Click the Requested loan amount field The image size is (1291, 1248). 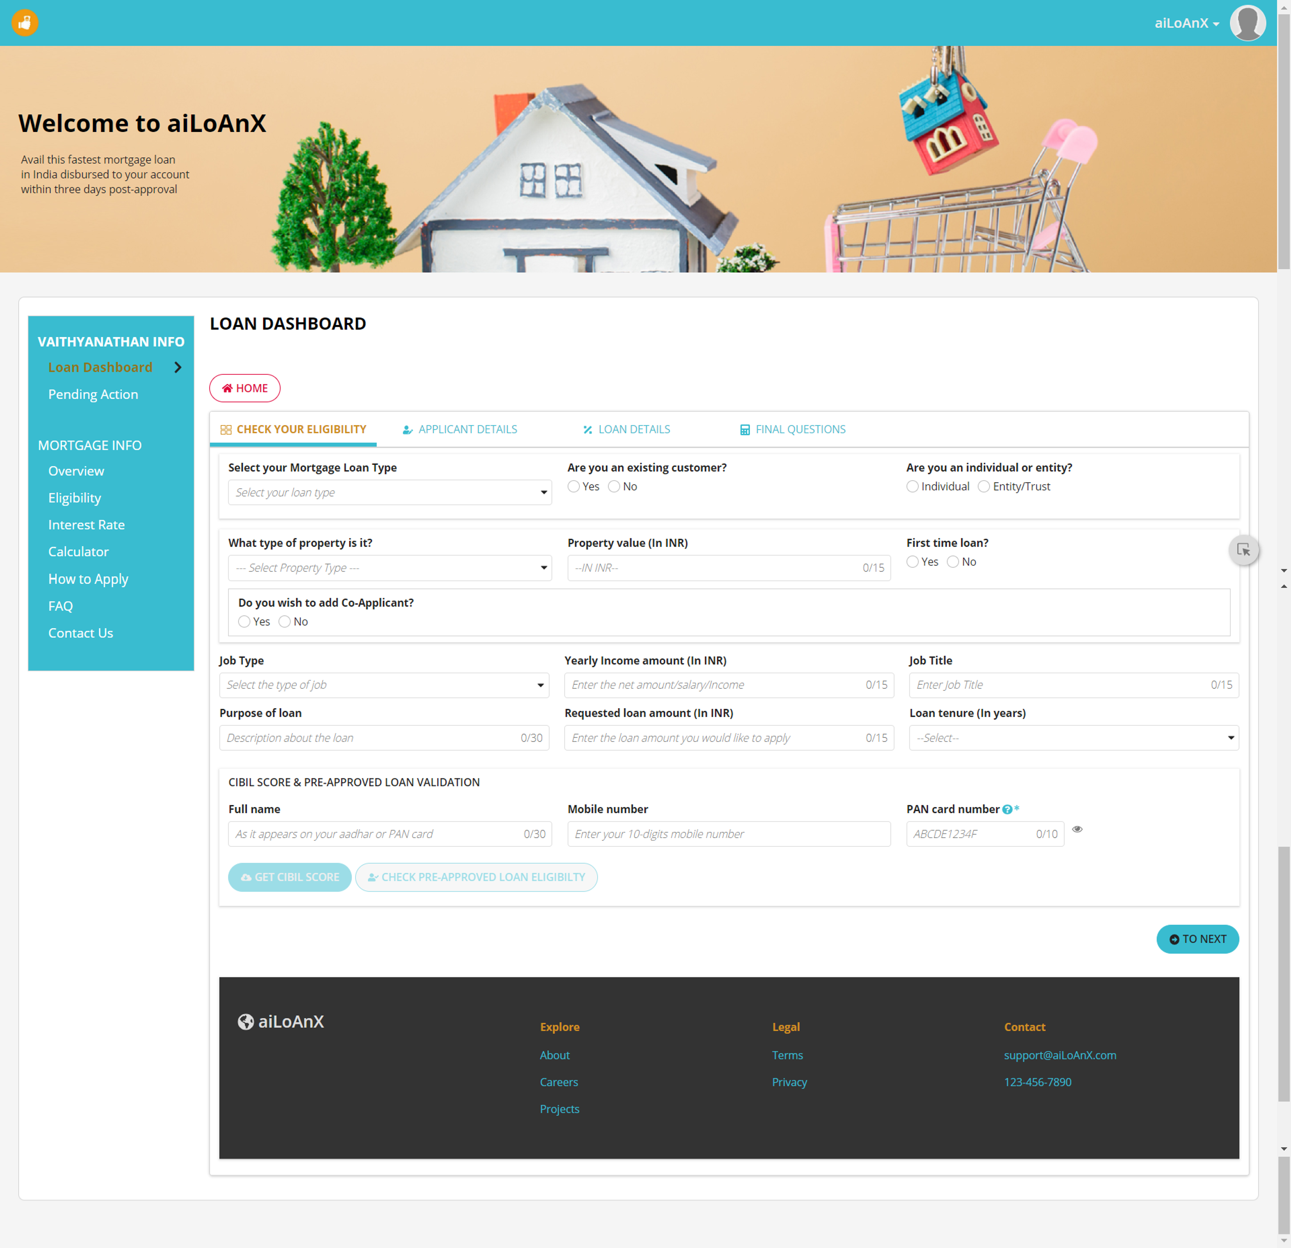point(729,738)
